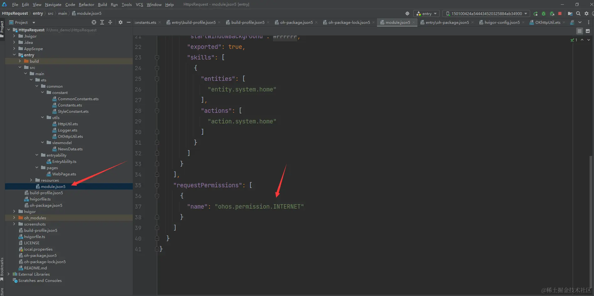Click the #FFFFFF color value on line 21
The width and height of the screenshot is (594, 296).
click(285, 37)
